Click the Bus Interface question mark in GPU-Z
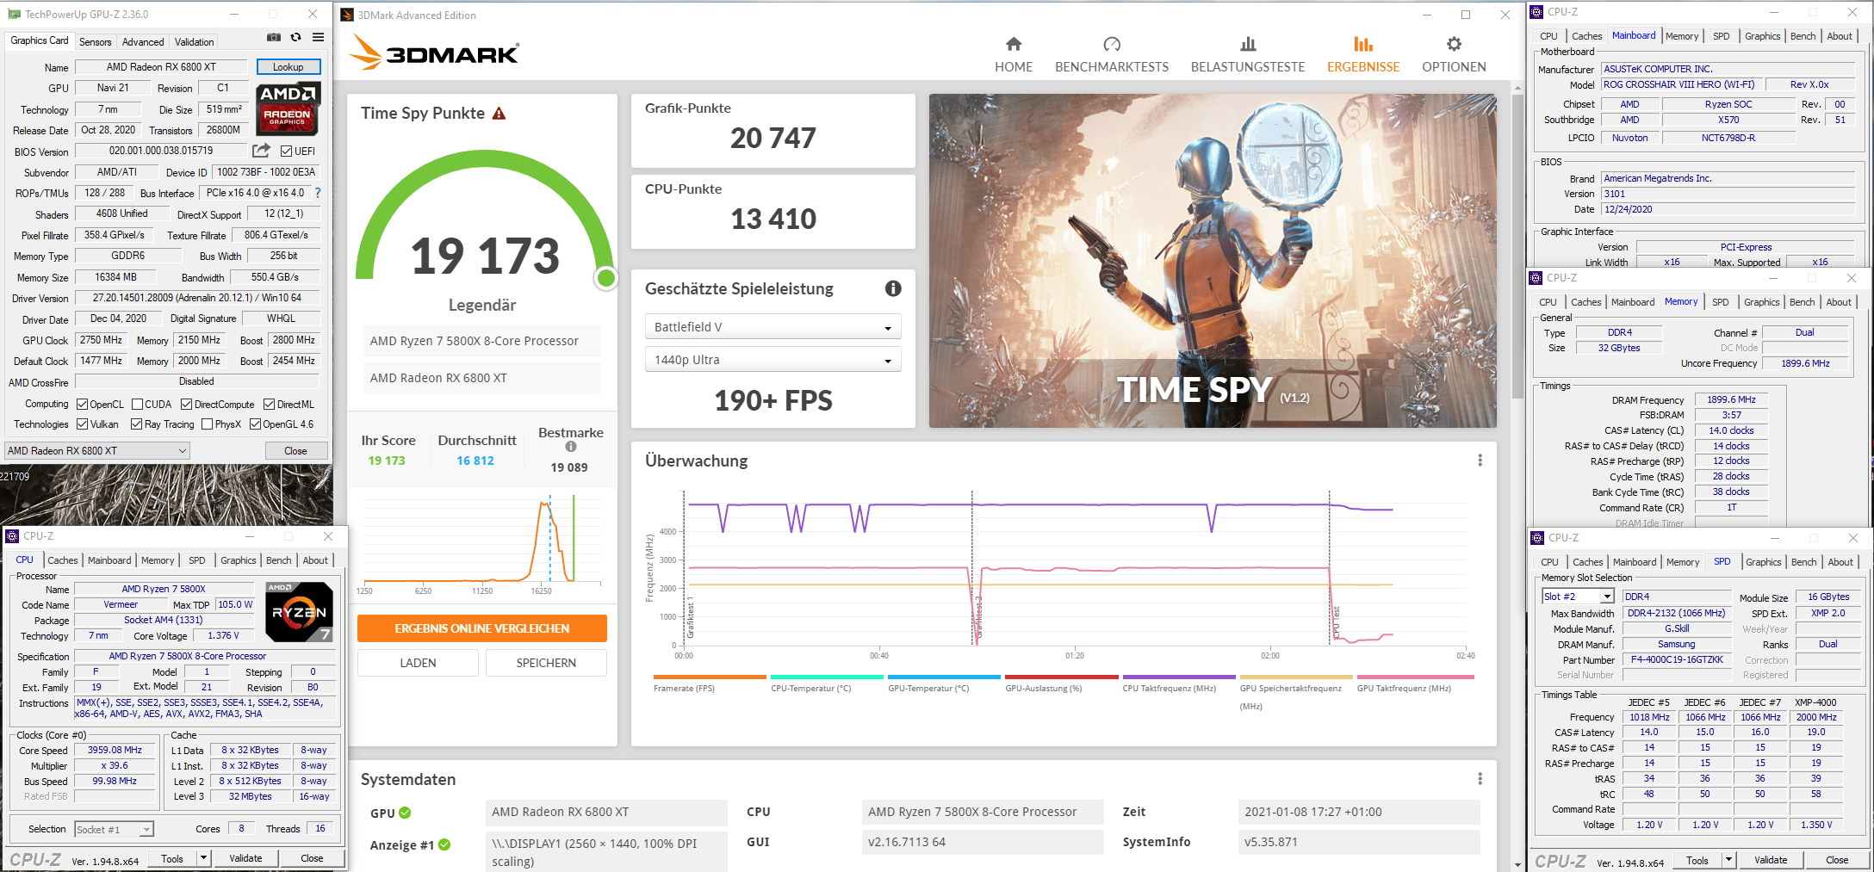Viewport: 1874px width, 872px height. pos(318,193)
